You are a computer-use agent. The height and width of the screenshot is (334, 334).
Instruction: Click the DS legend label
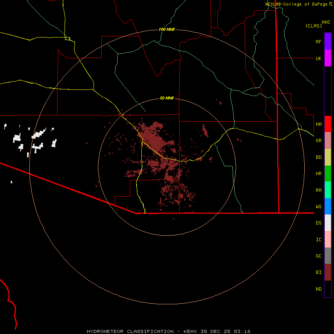[318, 223]
